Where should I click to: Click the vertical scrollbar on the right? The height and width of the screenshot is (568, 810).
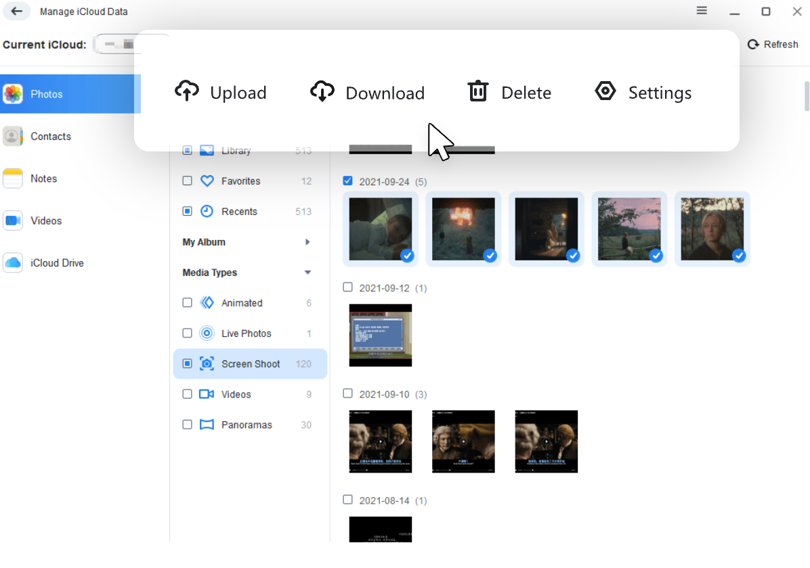pos(806,96)
